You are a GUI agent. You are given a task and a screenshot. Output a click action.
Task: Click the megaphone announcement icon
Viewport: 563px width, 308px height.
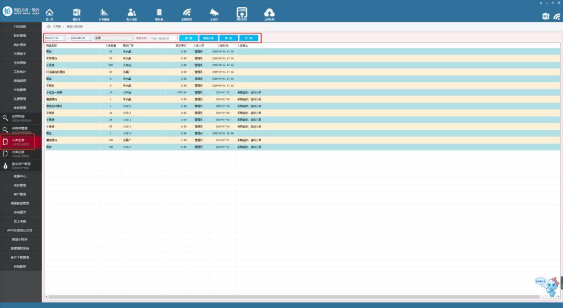coord(214,13)
